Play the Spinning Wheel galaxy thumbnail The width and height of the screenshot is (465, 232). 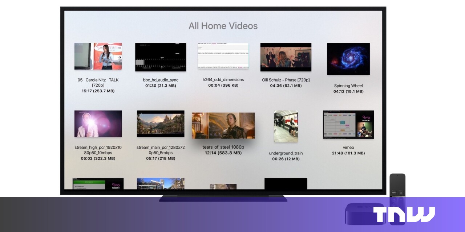coord(348,59)
